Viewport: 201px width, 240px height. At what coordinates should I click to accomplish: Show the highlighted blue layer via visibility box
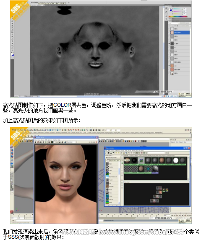point(169,32)
